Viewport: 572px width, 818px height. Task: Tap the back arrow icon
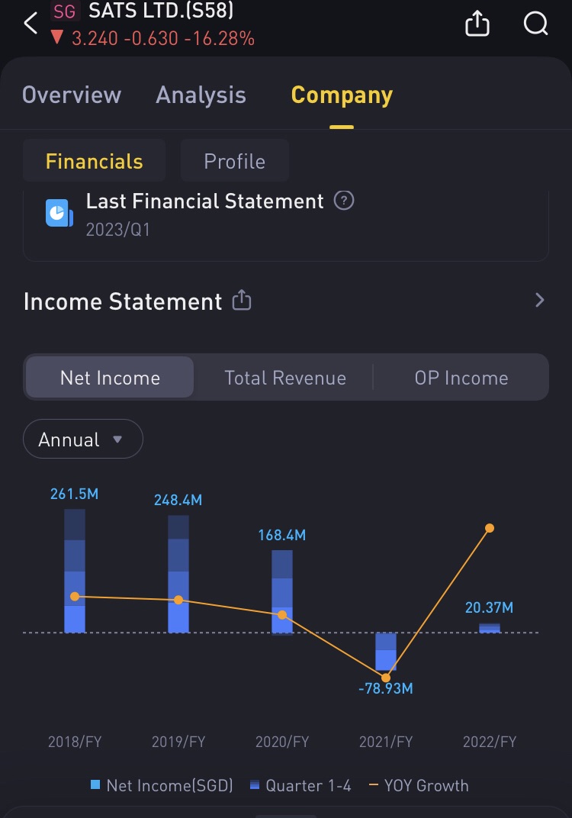coord(31,24)
